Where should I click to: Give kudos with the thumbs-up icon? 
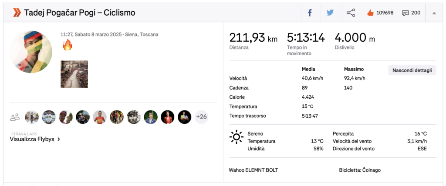(371, 13)
